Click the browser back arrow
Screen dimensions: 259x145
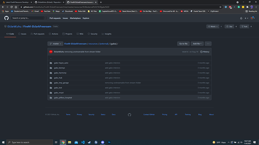(3, 7)
